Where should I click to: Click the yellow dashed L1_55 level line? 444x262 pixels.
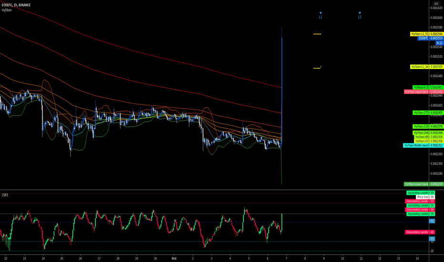[x=317, y=34]
